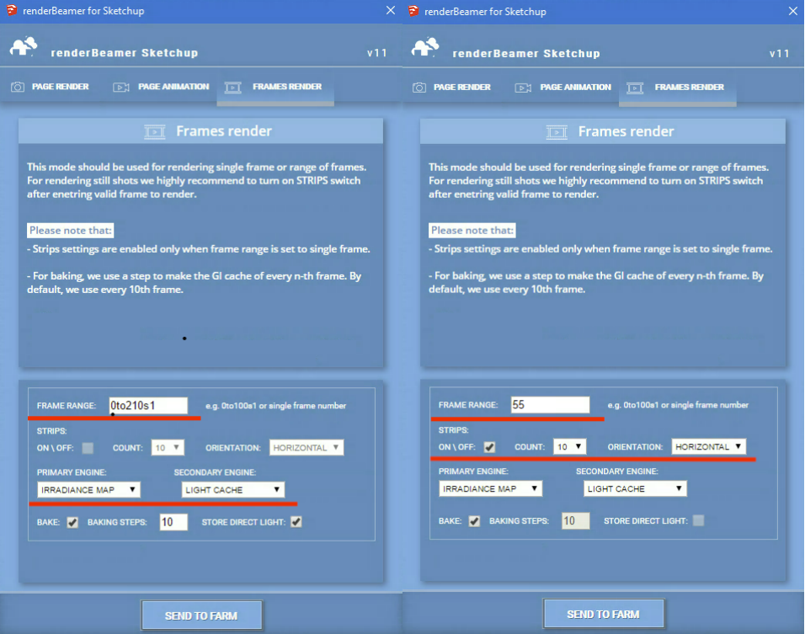Select Frames Render tab in left window
Viewport: 805px width, 634px height.
click(x=275, y=88)
